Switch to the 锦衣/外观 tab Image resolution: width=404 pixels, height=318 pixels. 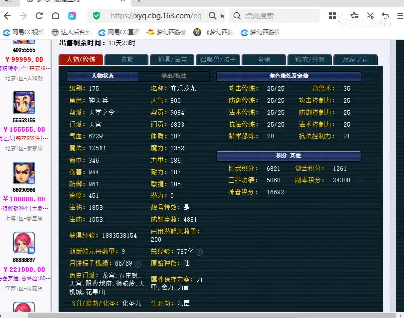point(310,60)
